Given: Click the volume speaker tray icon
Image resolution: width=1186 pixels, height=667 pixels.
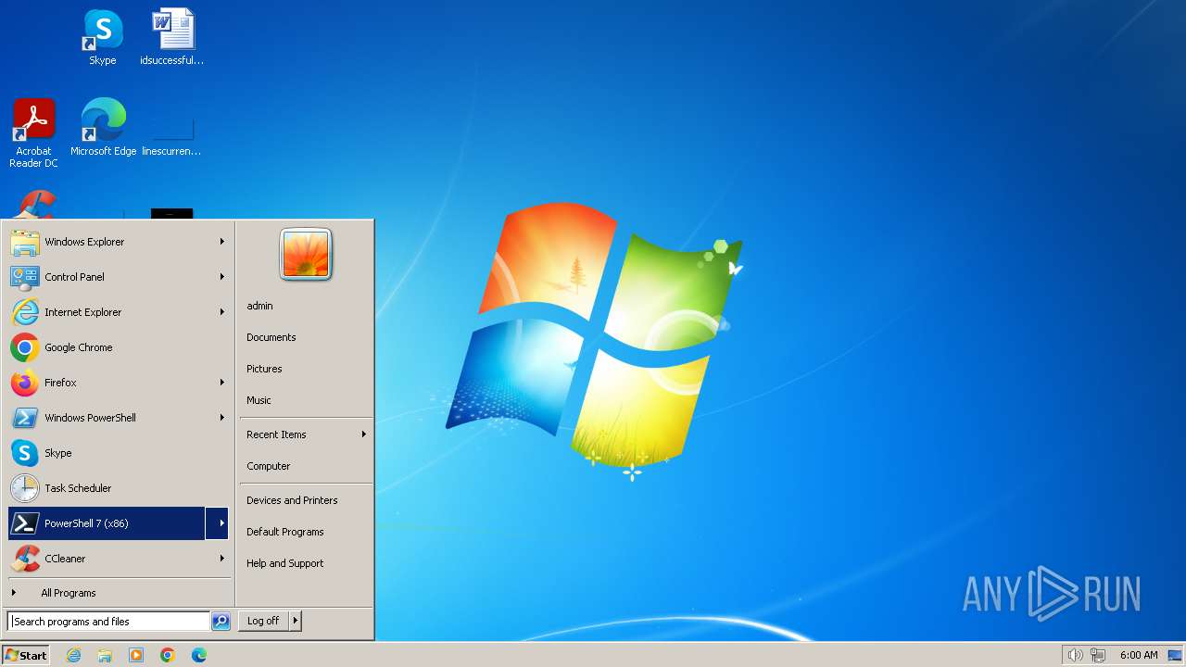Looking at the screenshot, I should [x=1075, y=655].
